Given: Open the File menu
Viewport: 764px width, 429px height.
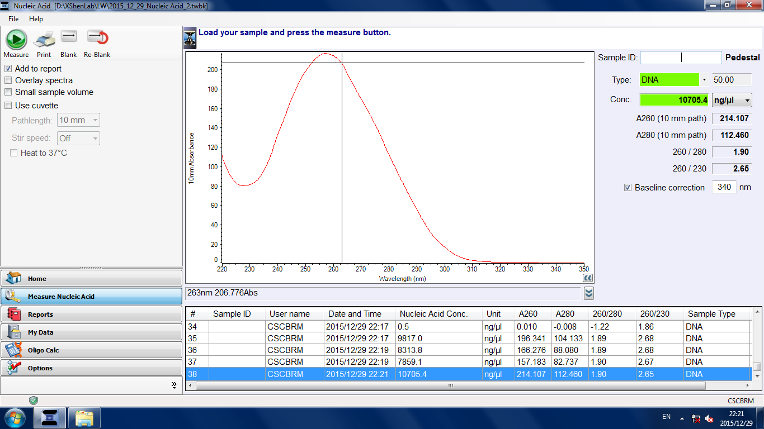Looking at the screenshot, I should [13, 19].
